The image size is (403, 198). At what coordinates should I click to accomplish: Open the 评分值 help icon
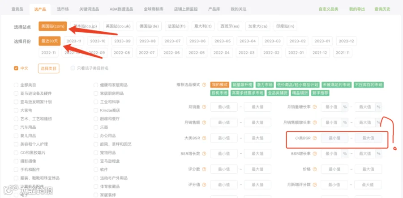click(204, 185)
